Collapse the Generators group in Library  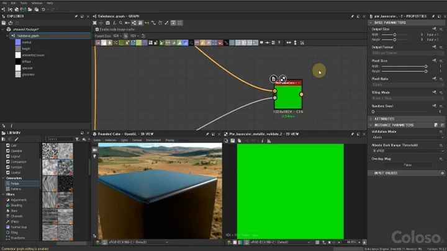[3, 178]
